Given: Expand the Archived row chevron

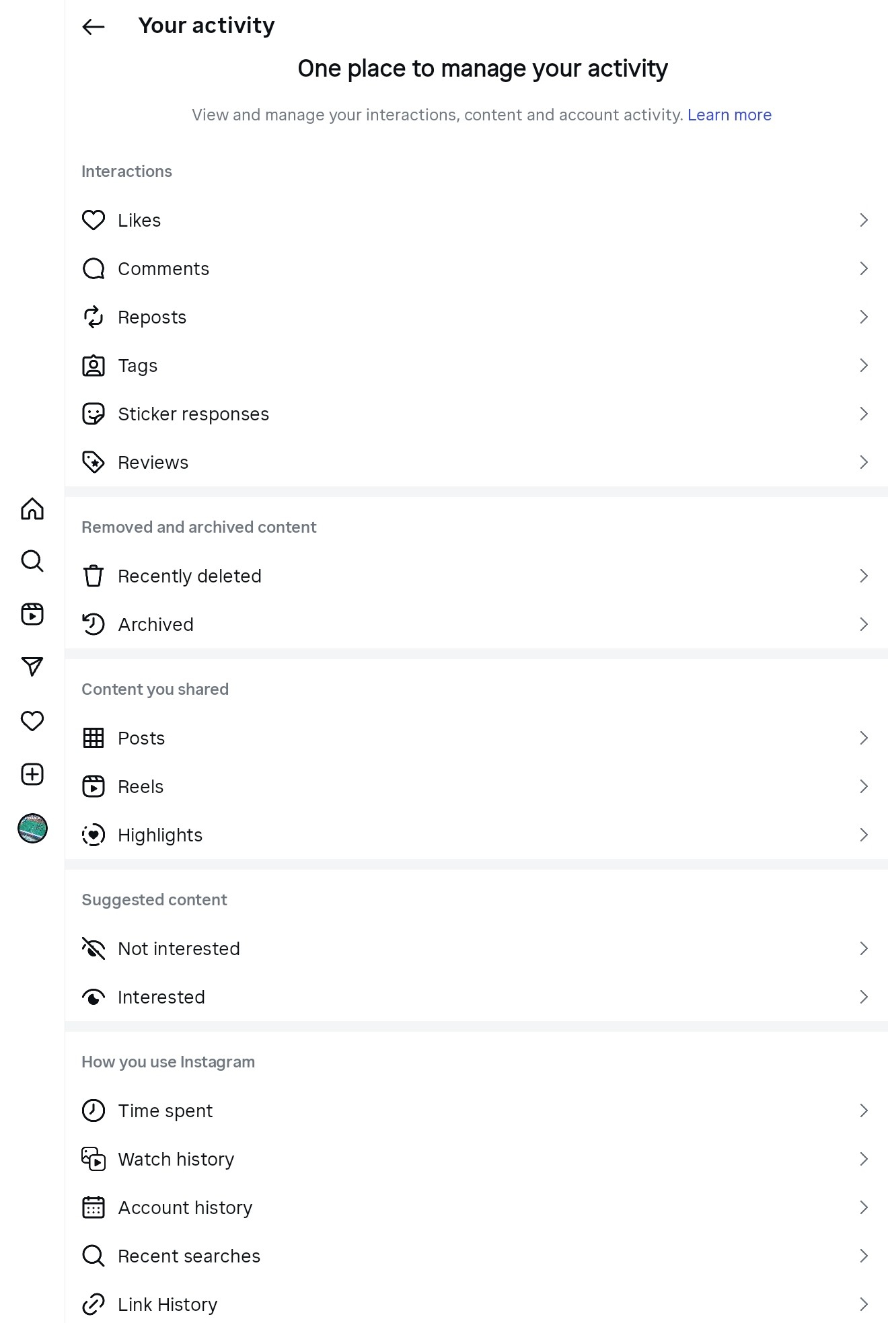Looking at the screenshot, I should (864, 624).
